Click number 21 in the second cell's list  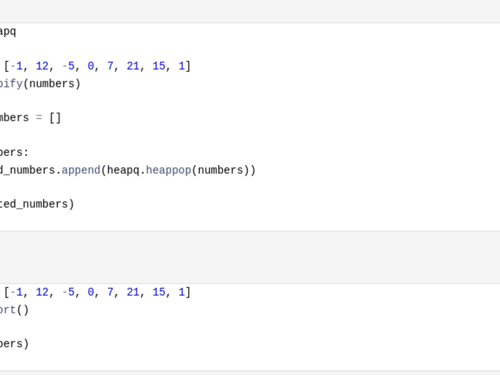[133, 292]
